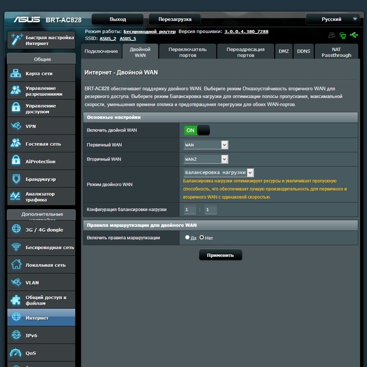
Task: Click the Применить button
Action: click(220, 255)
